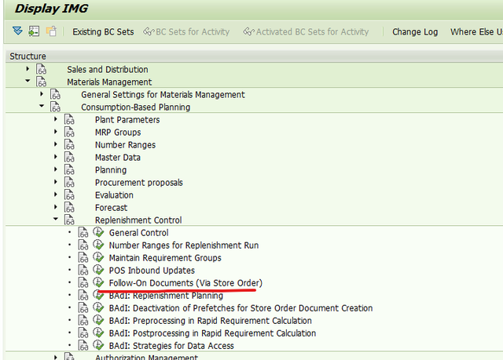Open documentation icon beside Materials Management
Viewport: 503px width, 360px height.
pos(41,82)
